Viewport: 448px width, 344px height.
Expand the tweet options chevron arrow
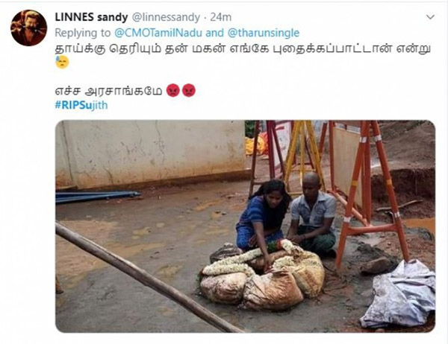430,17
